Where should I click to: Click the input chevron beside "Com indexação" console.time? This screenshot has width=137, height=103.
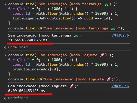point(5,55)
